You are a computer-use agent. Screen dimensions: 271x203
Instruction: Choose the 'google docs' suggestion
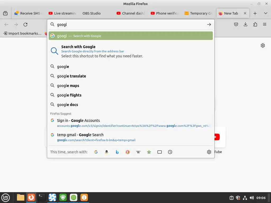coord(131,105)
